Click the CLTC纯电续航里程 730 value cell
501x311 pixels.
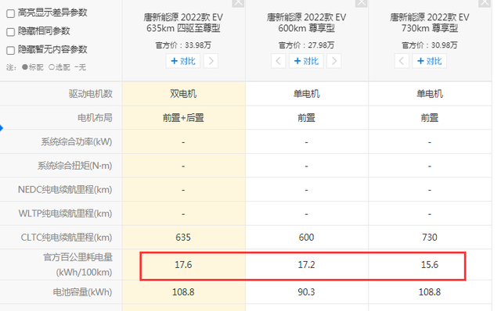tap(430, 238)
